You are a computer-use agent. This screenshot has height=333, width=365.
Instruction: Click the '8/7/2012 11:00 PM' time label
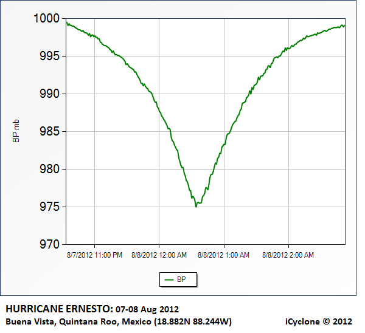94,255
